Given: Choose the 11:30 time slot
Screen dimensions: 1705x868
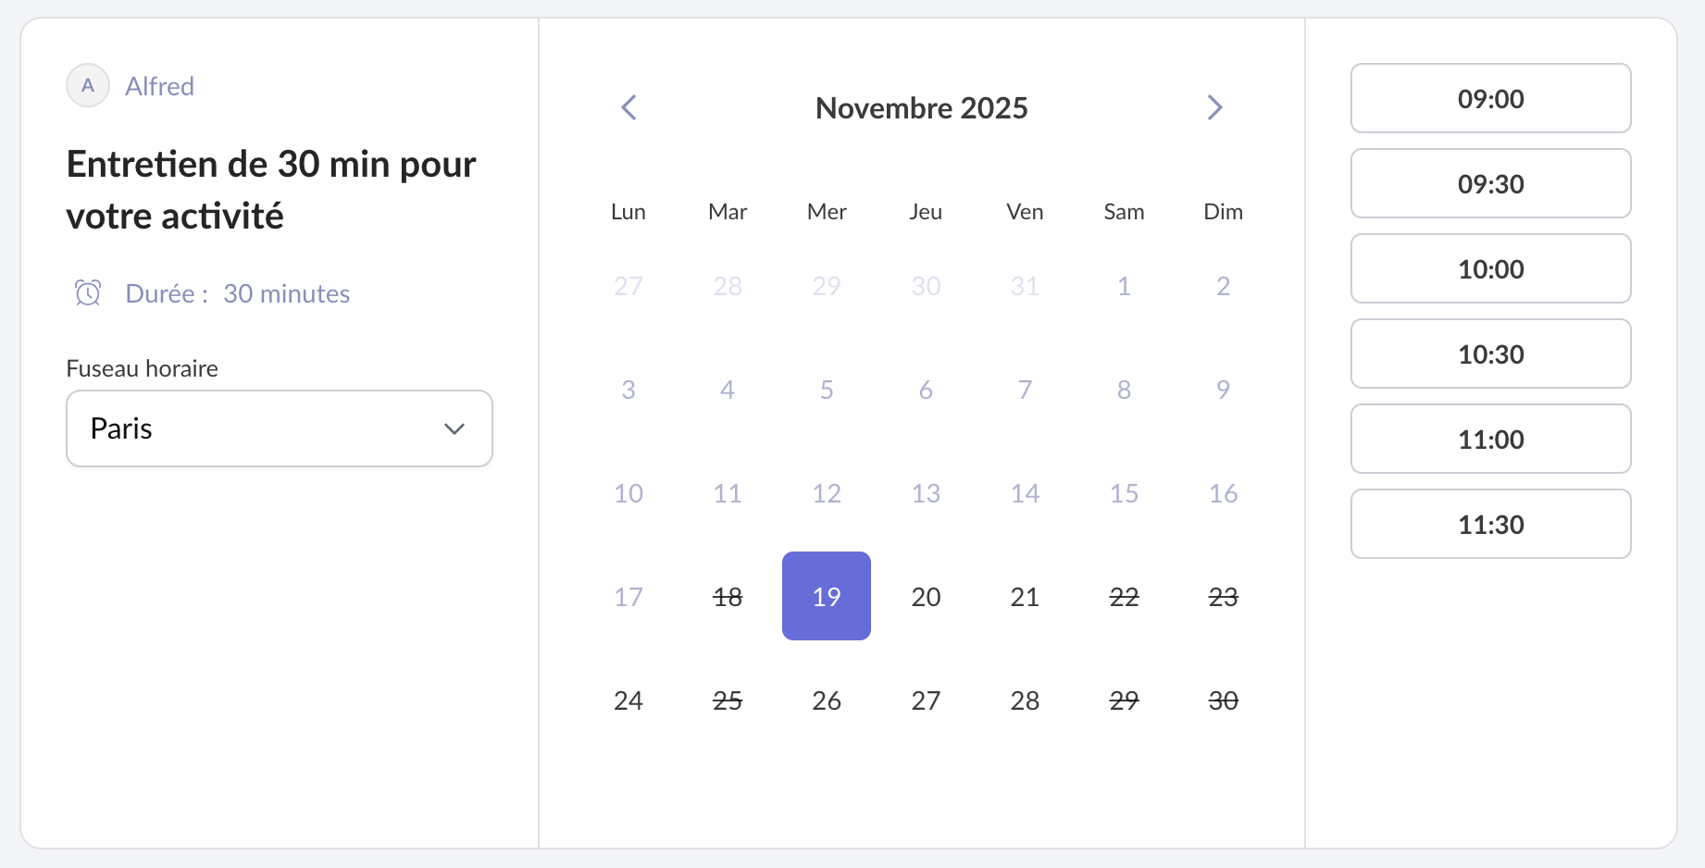Looking at the screenshot, I should pos(1490,525).
